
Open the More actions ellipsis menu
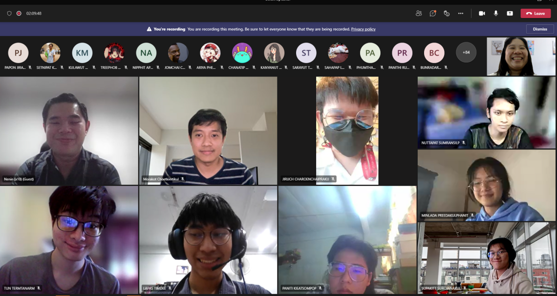pyautogui.click(x=460, y=13)
